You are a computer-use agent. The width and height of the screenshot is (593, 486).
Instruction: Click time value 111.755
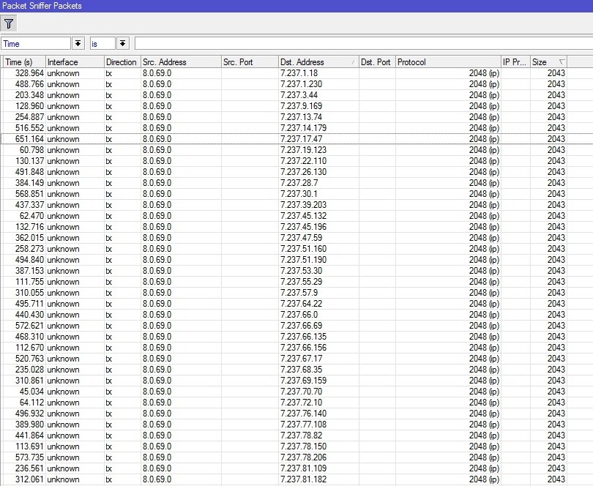29,281
